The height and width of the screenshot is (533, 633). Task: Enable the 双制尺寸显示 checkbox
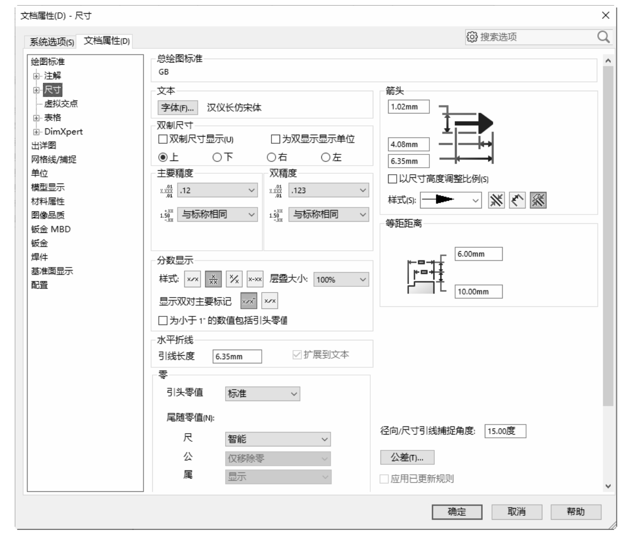163,139
